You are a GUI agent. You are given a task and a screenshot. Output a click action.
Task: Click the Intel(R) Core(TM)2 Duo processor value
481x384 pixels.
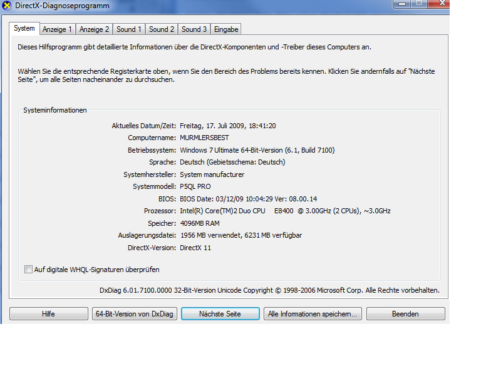[285, 211]
